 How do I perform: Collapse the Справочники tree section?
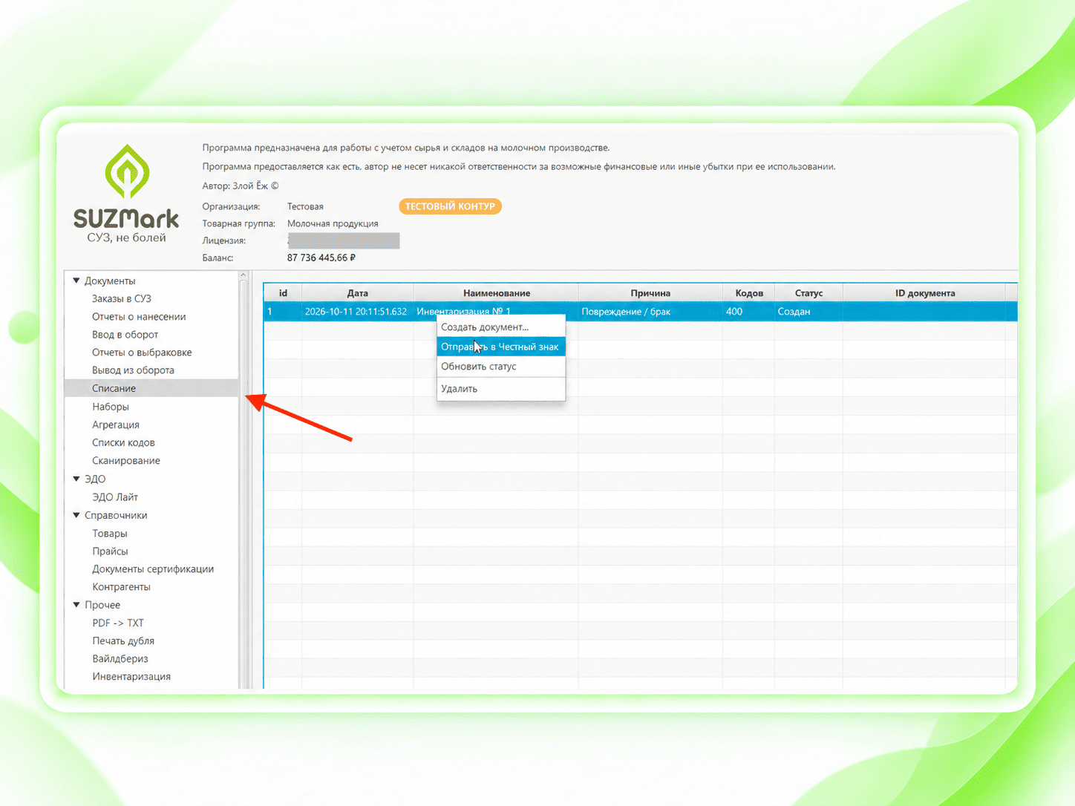click(76, 515)
